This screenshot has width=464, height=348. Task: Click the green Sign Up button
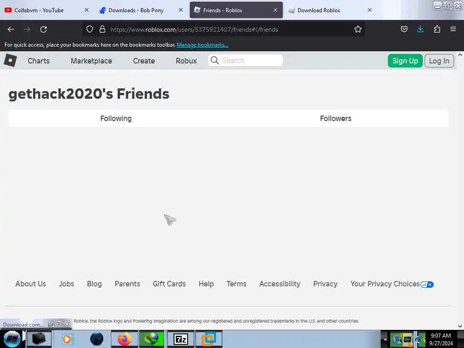[x=405, y=61]
